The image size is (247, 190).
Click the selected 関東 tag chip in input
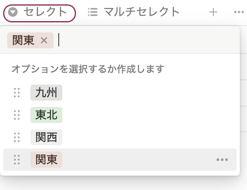pyautogui.click(x=30, y=40)
